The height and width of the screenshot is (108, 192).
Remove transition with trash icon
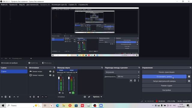point(135,80)
